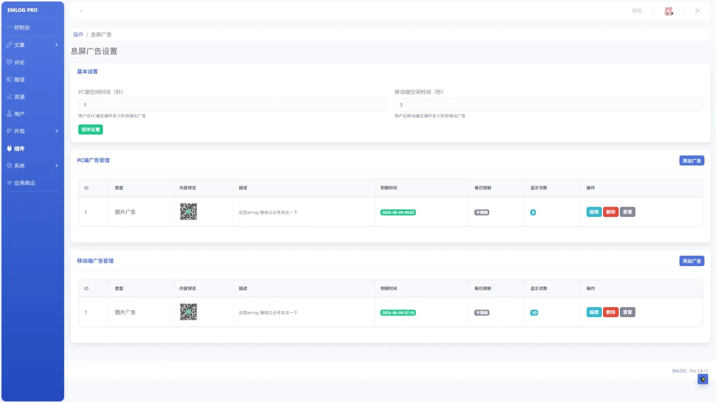The image size is (716, 402).
Task: Click the 插件 breadcrumb link
Action: click(78, 35)
